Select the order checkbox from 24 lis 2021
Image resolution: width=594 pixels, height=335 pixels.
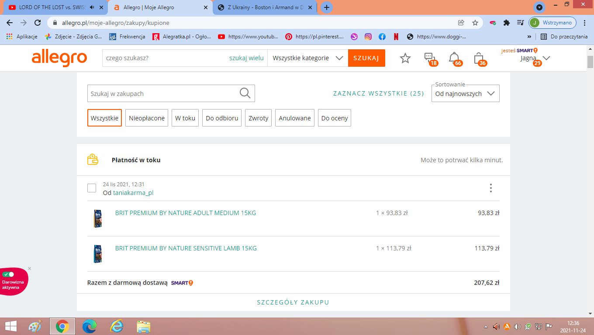[x=92, y=188]
